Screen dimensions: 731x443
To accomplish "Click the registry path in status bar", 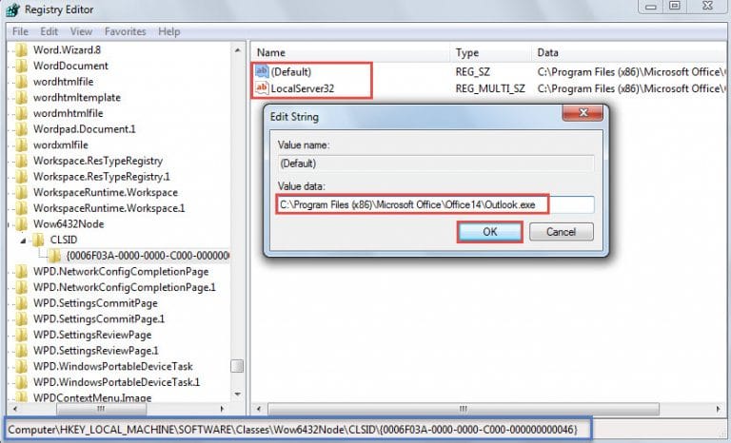I will (293, 429).
